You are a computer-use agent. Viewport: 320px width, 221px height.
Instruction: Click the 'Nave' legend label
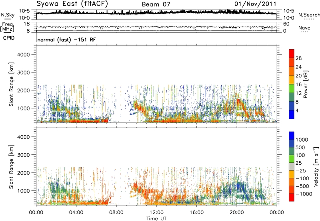pos(304,28)
